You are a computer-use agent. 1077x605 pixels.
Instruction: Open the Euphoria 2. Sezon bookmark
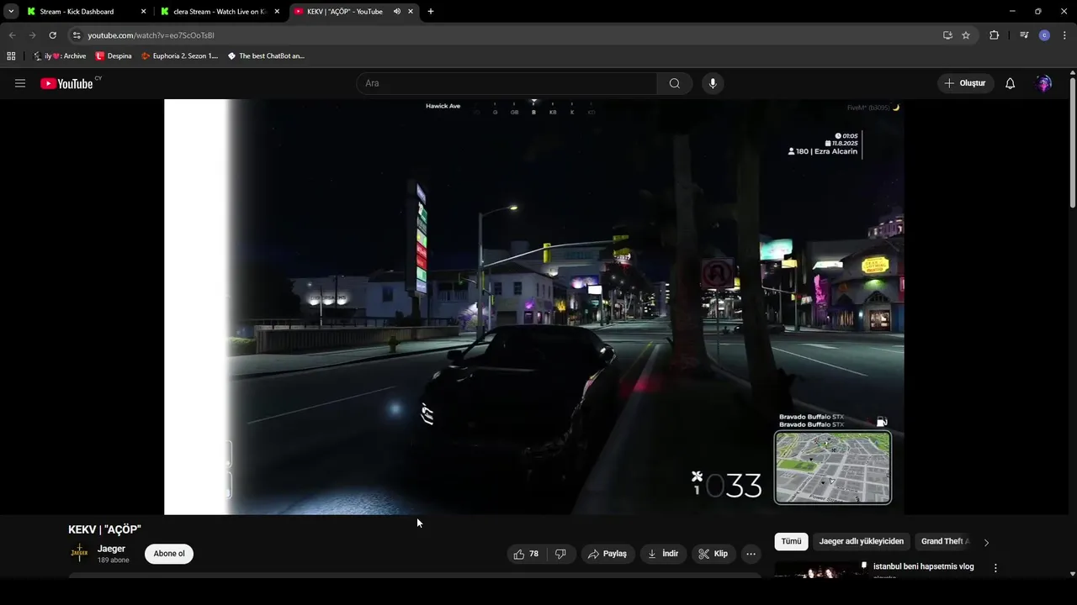(x=179, y=56)
